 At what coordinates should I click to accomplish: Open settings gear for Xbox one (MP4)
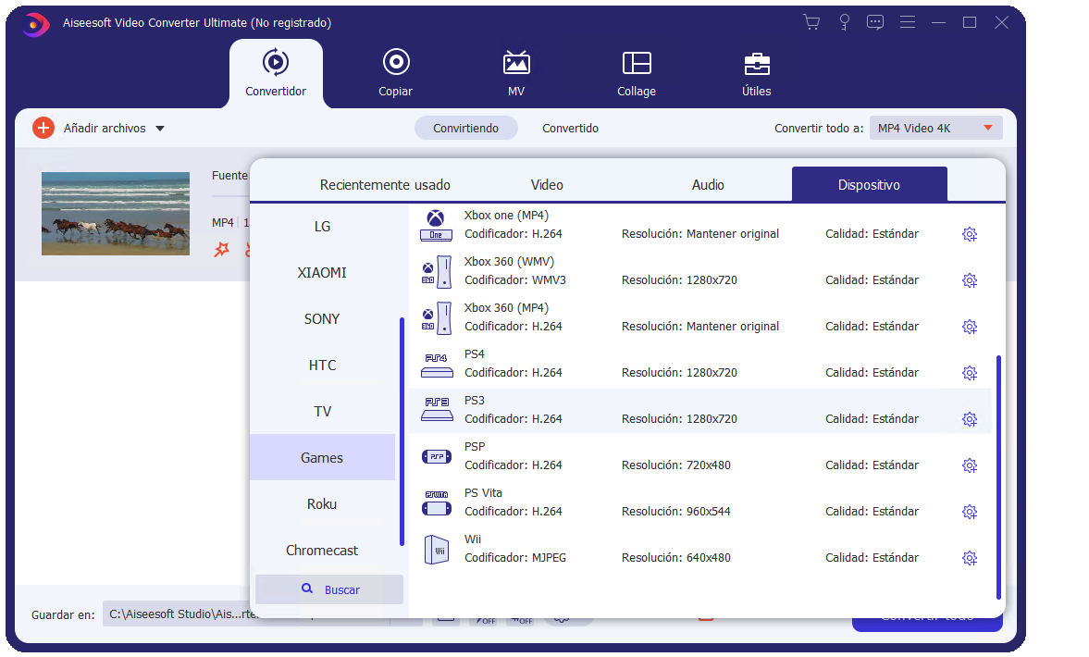point(970,234)
